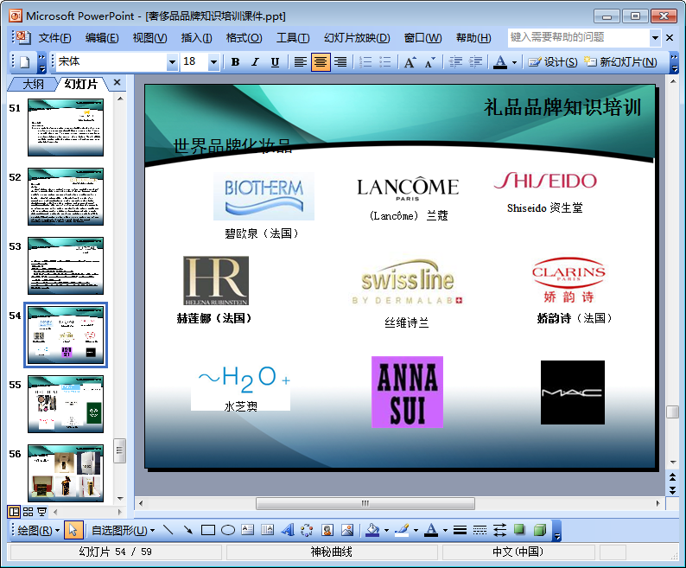Screen dimensions: 686x568
Task: Increase the font size
Action: point(410,62)
